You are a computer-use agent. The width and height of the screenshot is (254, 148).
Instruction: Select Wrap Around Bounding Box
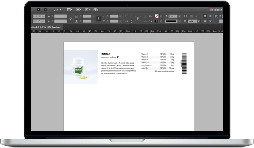coord(210,16)
